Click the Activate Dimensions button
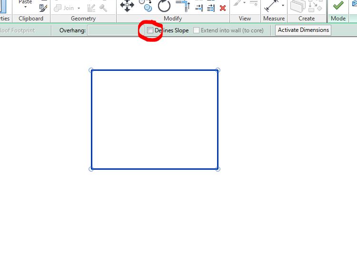 pos(303,30)
